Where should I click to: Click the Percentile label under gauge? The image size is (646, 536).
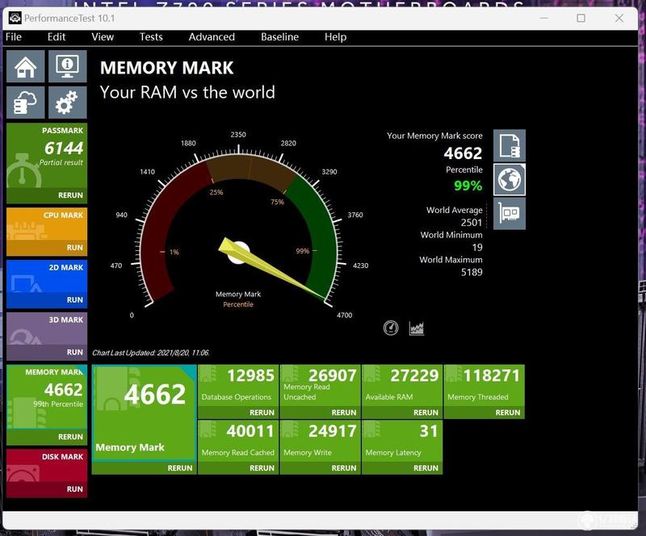click(x=238, y=304)
